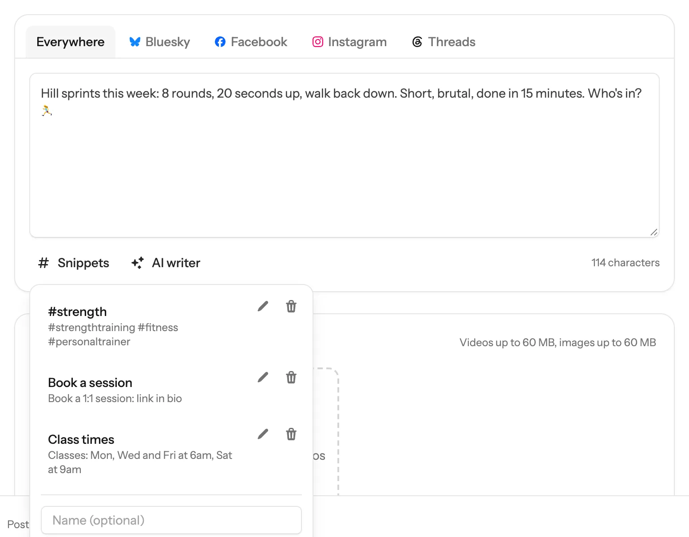This screenshot has width=689, height=537.
Task: Edit the Book a session snippet
Action: point(263,377)
